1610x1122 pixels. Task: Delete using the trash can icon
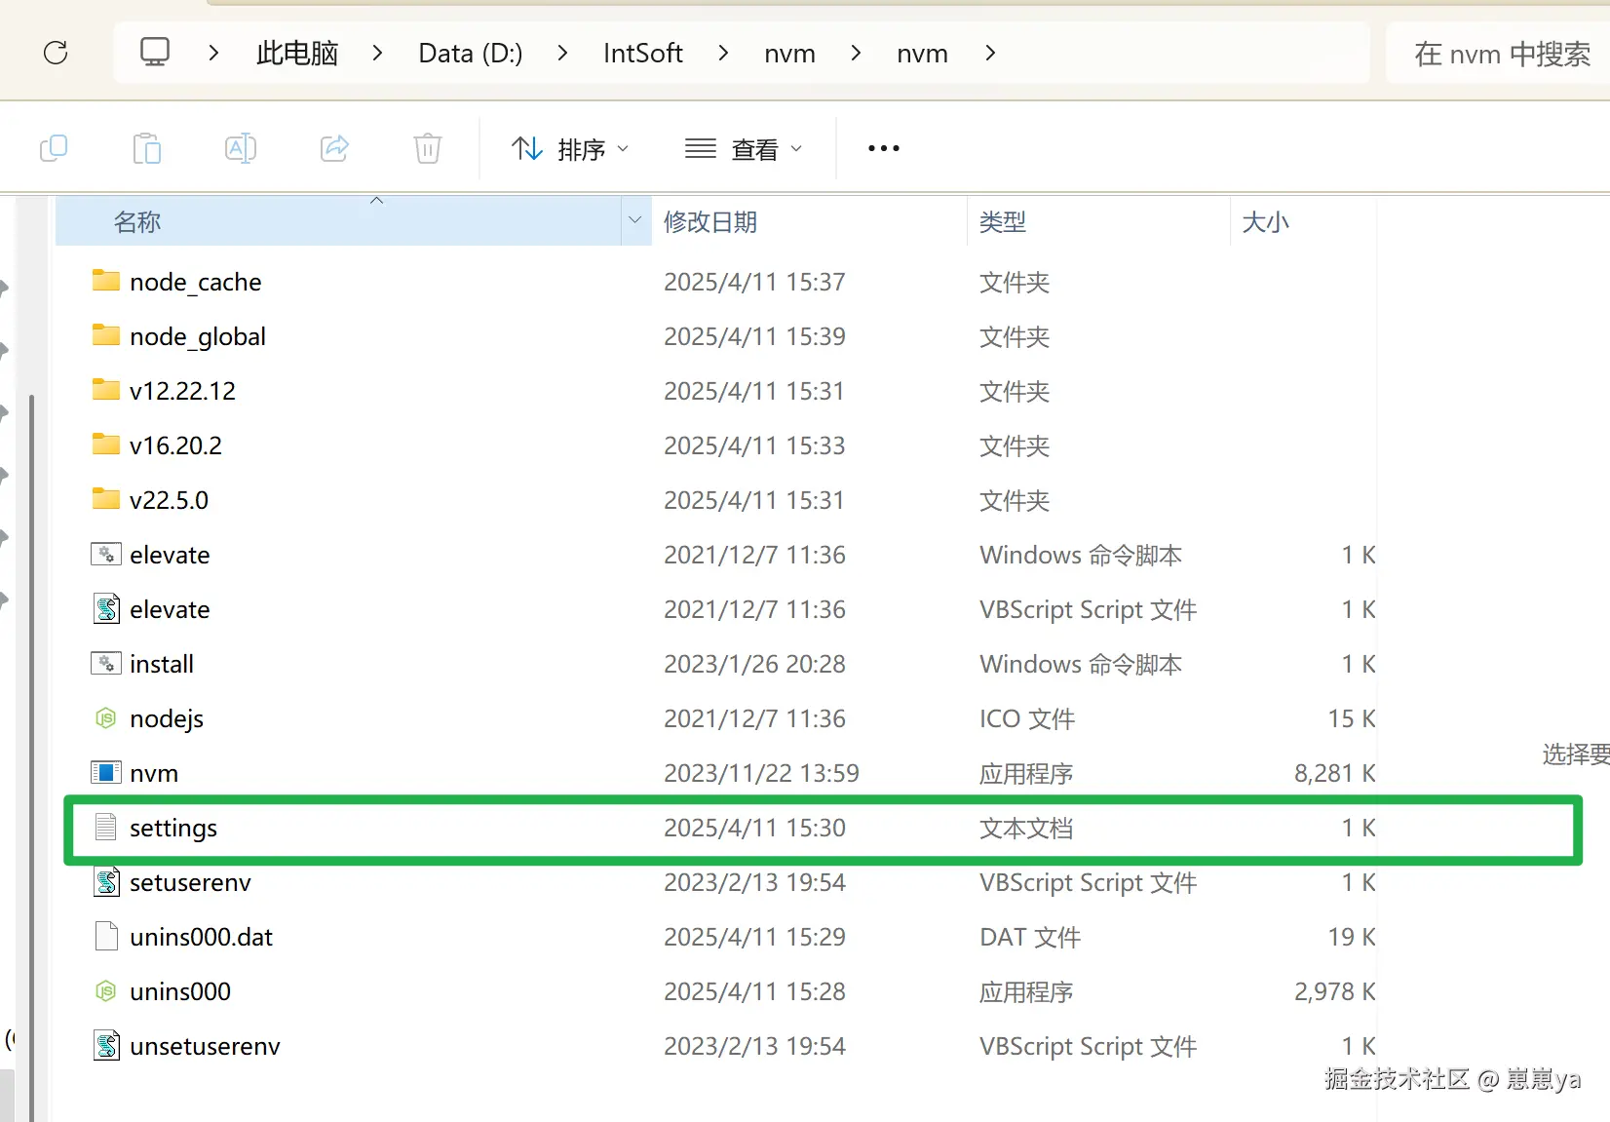tap(428, 148)
